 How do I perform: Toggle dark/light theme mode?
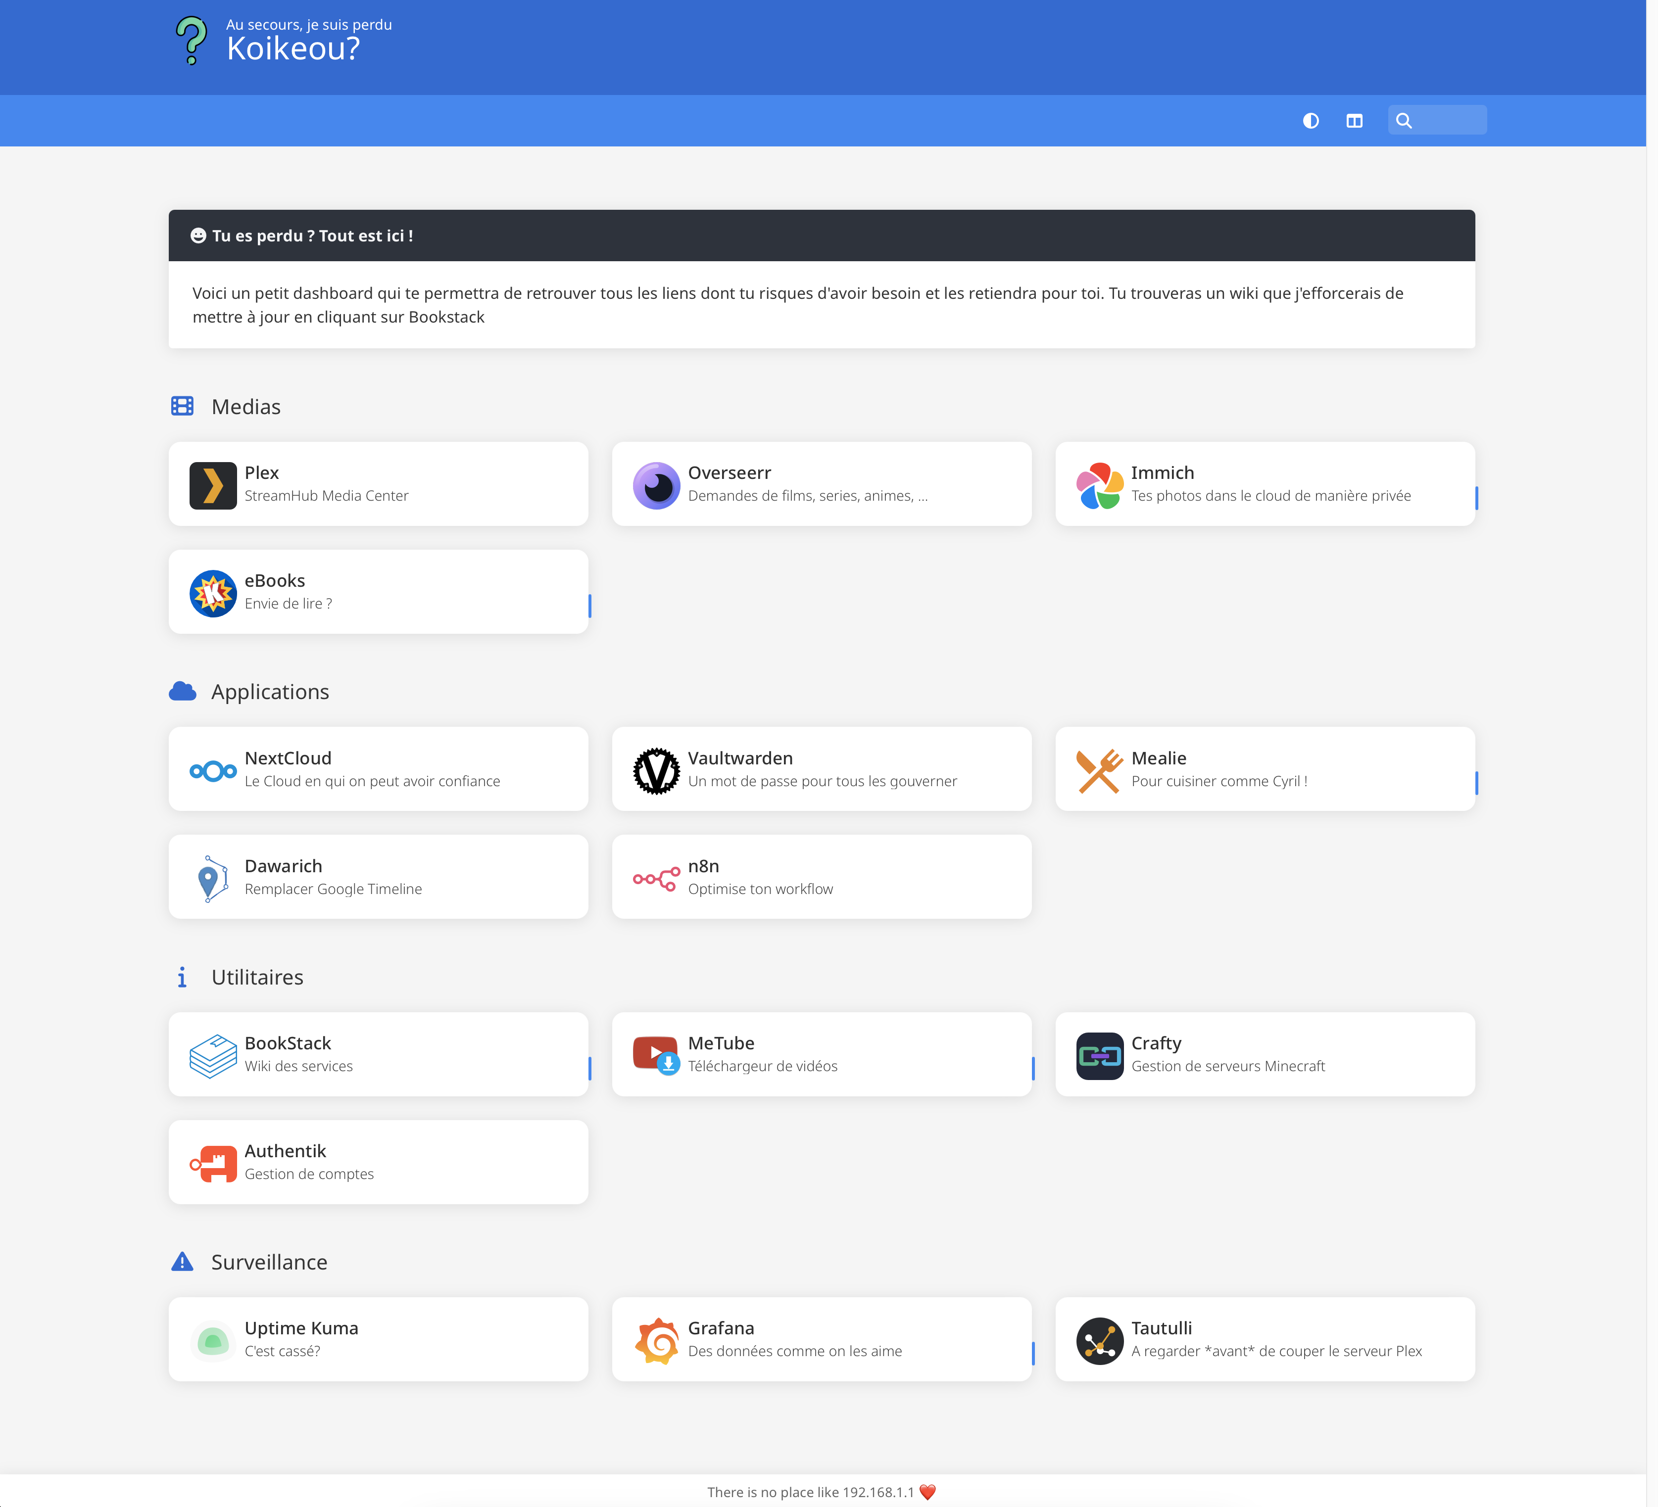pyautogui.click(x=1310, y=121)
